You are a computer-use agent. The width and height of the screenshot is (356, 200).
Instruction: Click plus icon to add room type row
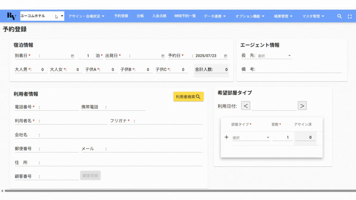[x=226, y=137]
